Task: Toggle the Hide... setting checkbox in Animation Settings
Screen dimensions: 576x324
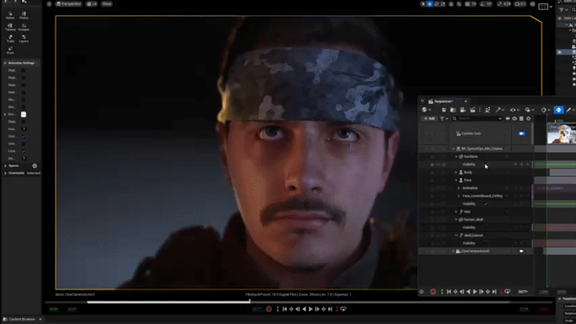Action: click(23, 92)
